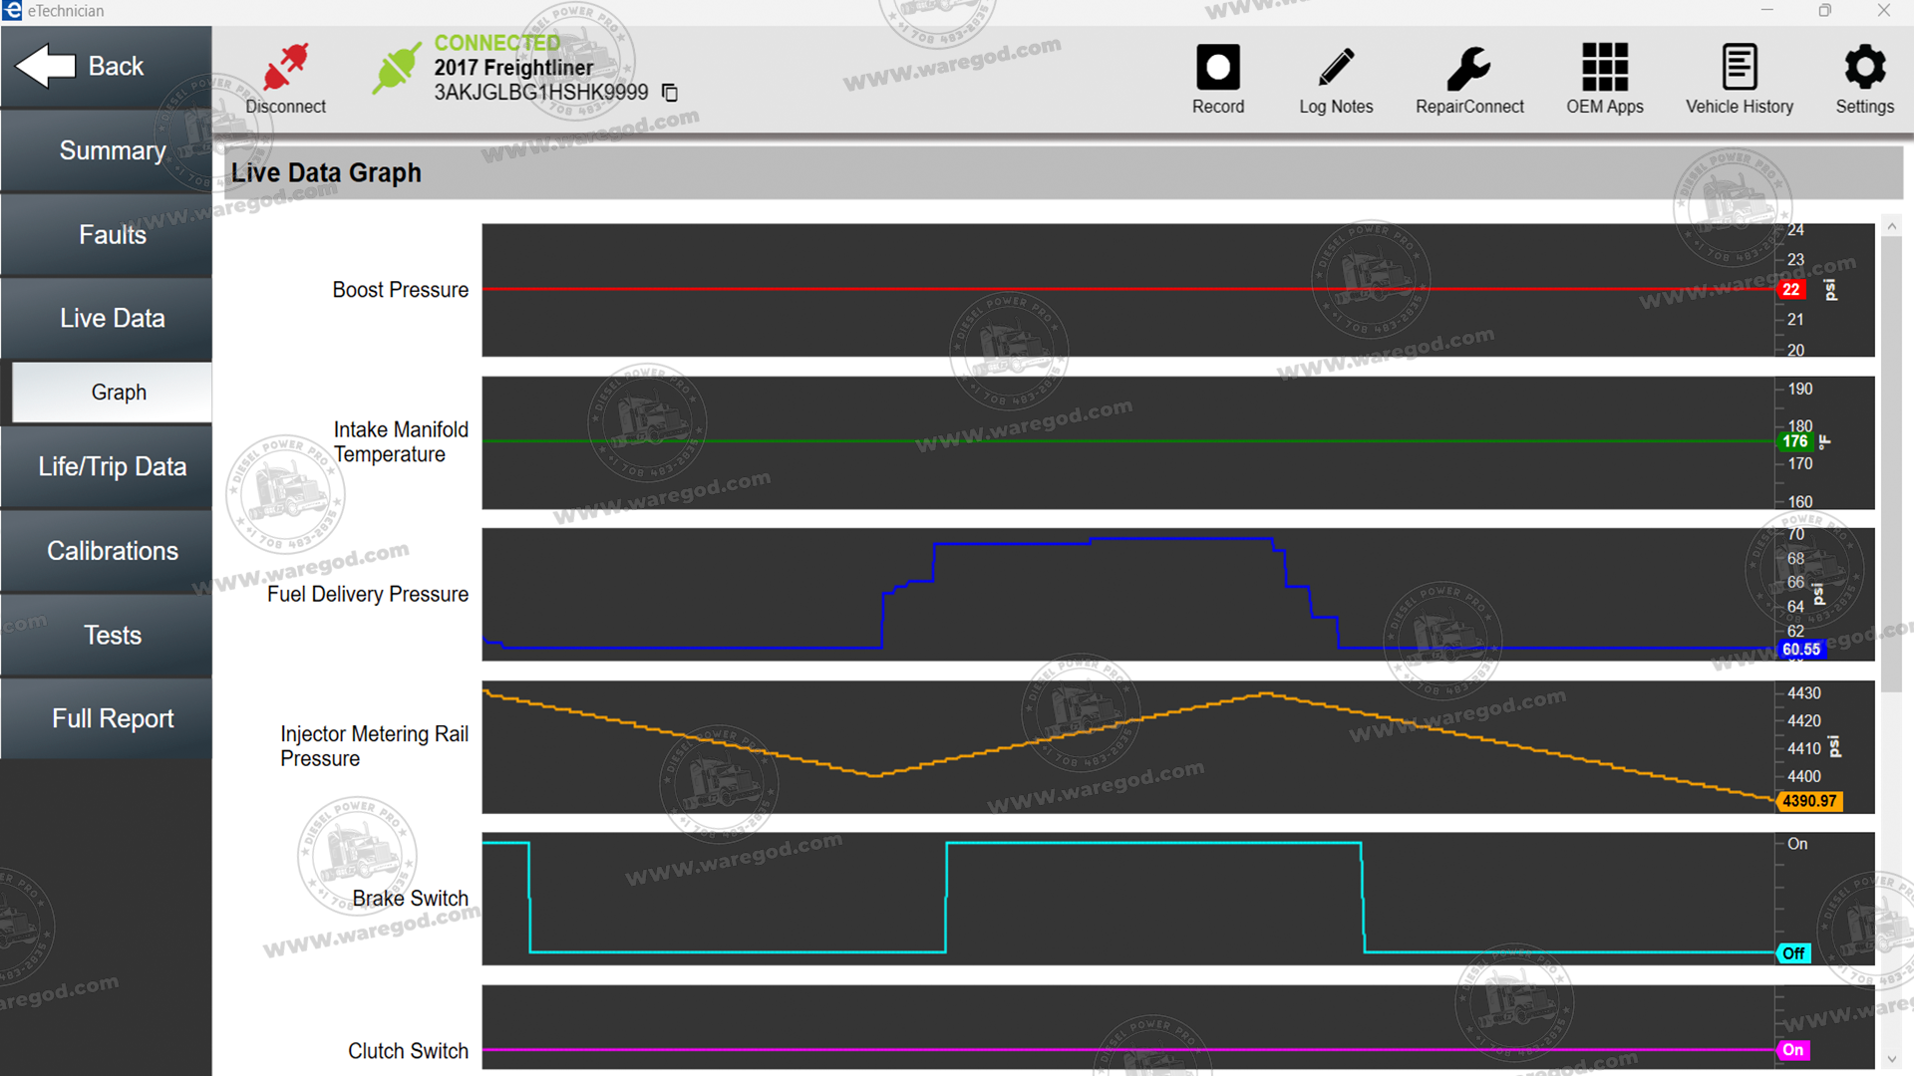This screenshot has width=1914, height=1076.
Task: Click the Brake Switch Off value marker
Action: [1792, 953]
